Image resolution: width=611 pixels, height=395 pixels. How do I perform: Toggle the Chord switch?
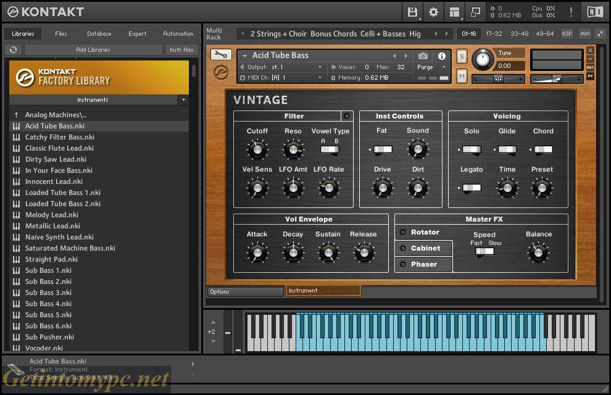543,149
